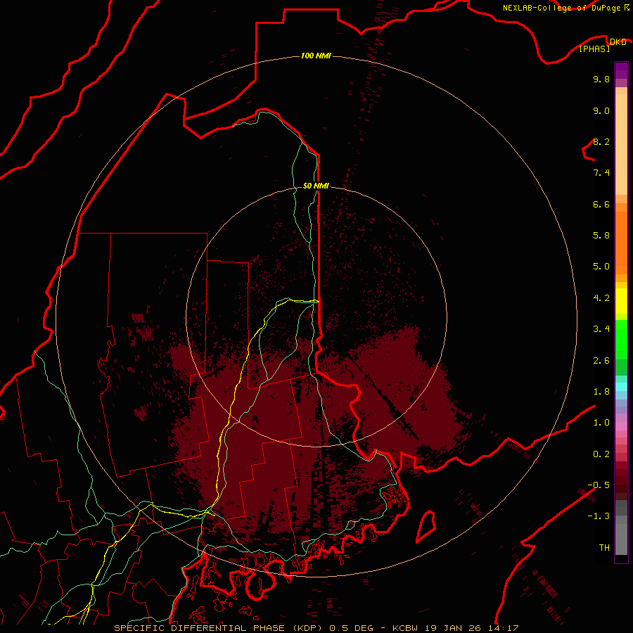633x633 pixels.
Task: Click the 7.4 value on the color scale
Action: (601, 173)
